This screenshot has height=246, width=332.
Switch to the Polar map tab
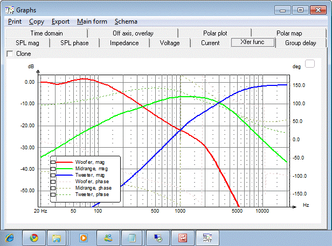pos(289,33)
